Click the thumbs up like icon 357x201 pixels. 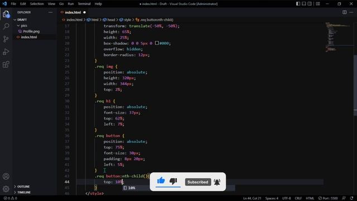point(161,181)
